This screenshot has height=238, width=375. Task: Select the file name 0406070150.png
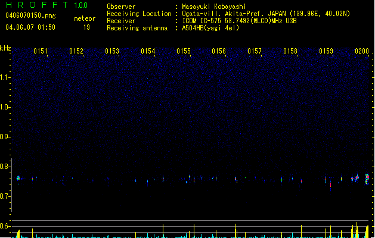(30, 15)
